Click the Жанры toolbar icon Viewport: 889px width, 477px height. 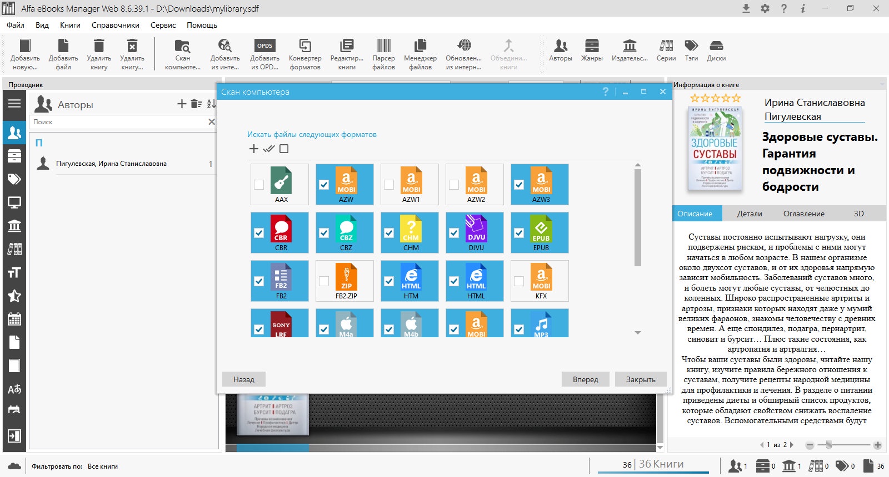[592, 50]
